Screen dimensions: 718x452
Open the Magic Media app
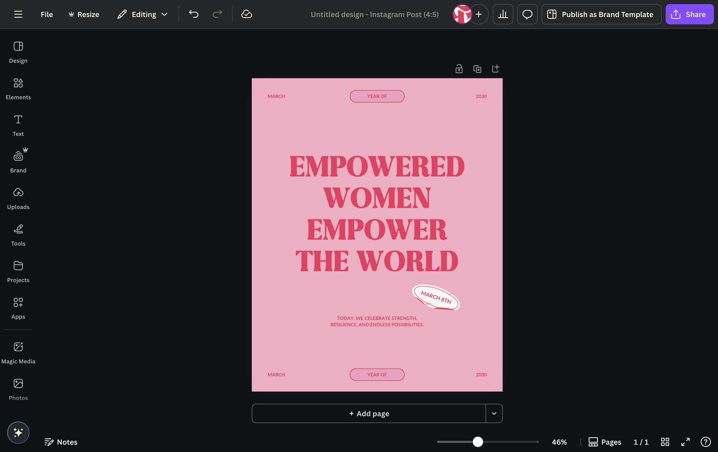point(18,353)
